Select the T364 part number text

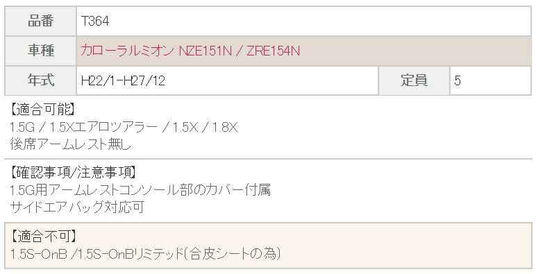(x=95, y=22)
